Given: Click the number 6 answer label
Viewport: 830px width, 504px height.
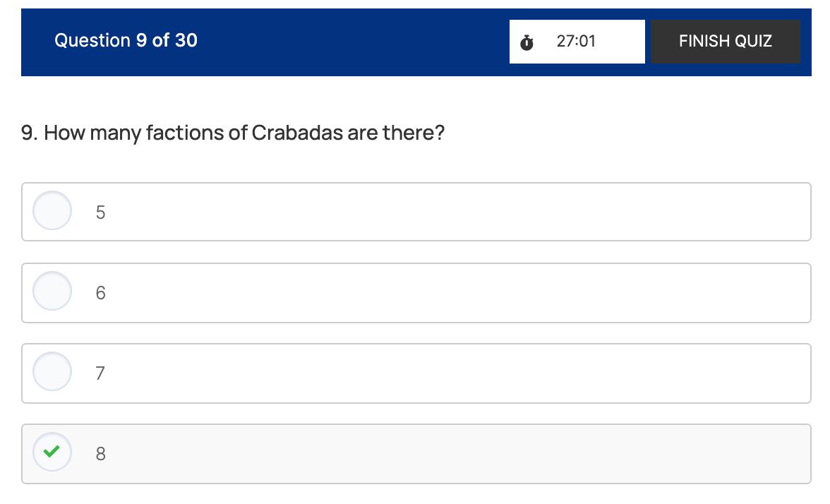Looking at the screenshot, I should (x=100, y=293).
